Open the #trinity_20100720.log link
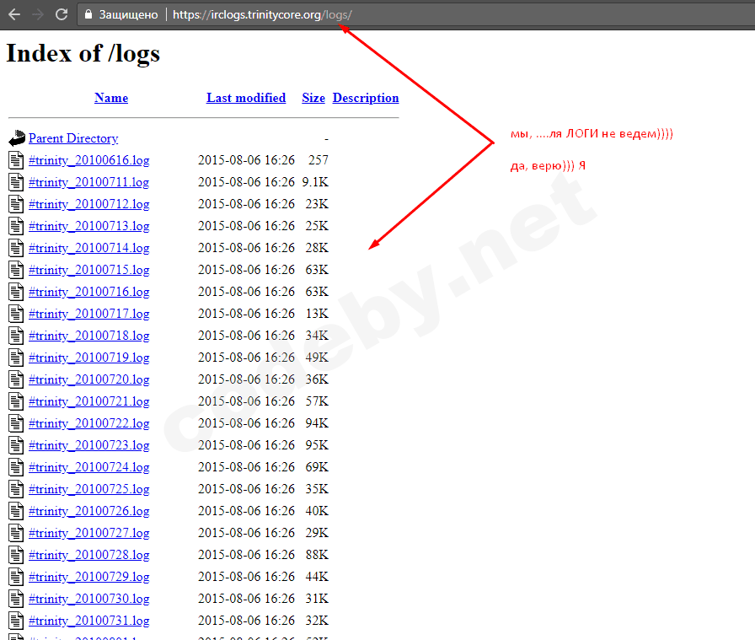This screenshot has width=755, height=640. pyautogui.click(x=89, y=379)
